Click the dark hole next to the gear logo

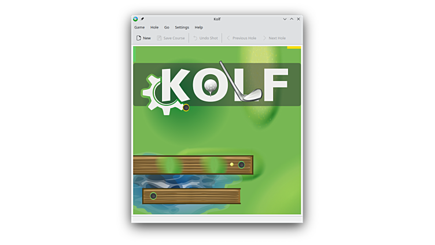186,108
